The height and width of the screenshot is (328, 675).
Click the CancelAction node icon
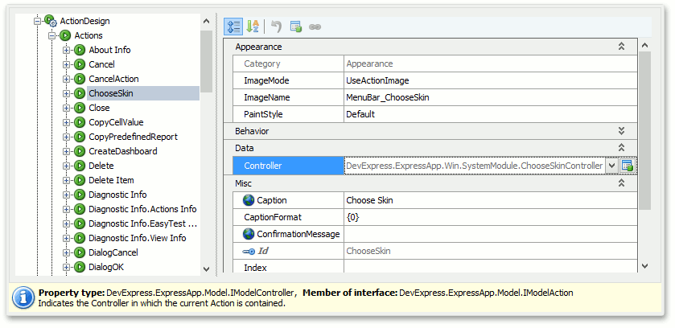pyautogui.click(x=80, y=79)
